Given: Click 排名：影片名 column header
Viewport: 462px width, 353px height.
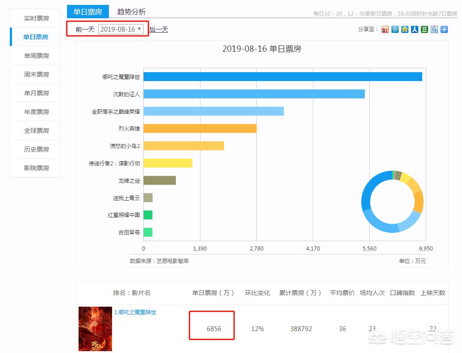Looking at the screenshot, I should [x=132, y=293].
